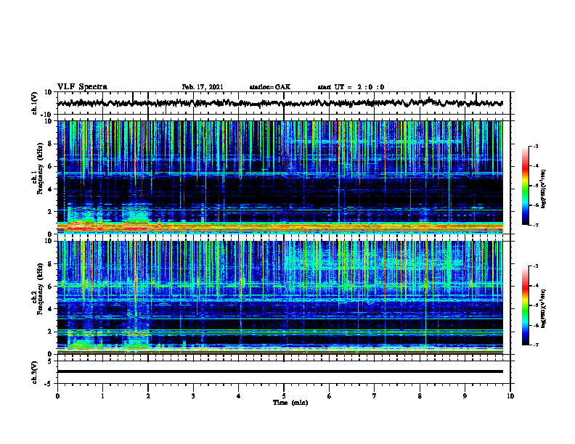Click the "ch.1(V)" axis label
575x444 pixels.
coord(34,103)
